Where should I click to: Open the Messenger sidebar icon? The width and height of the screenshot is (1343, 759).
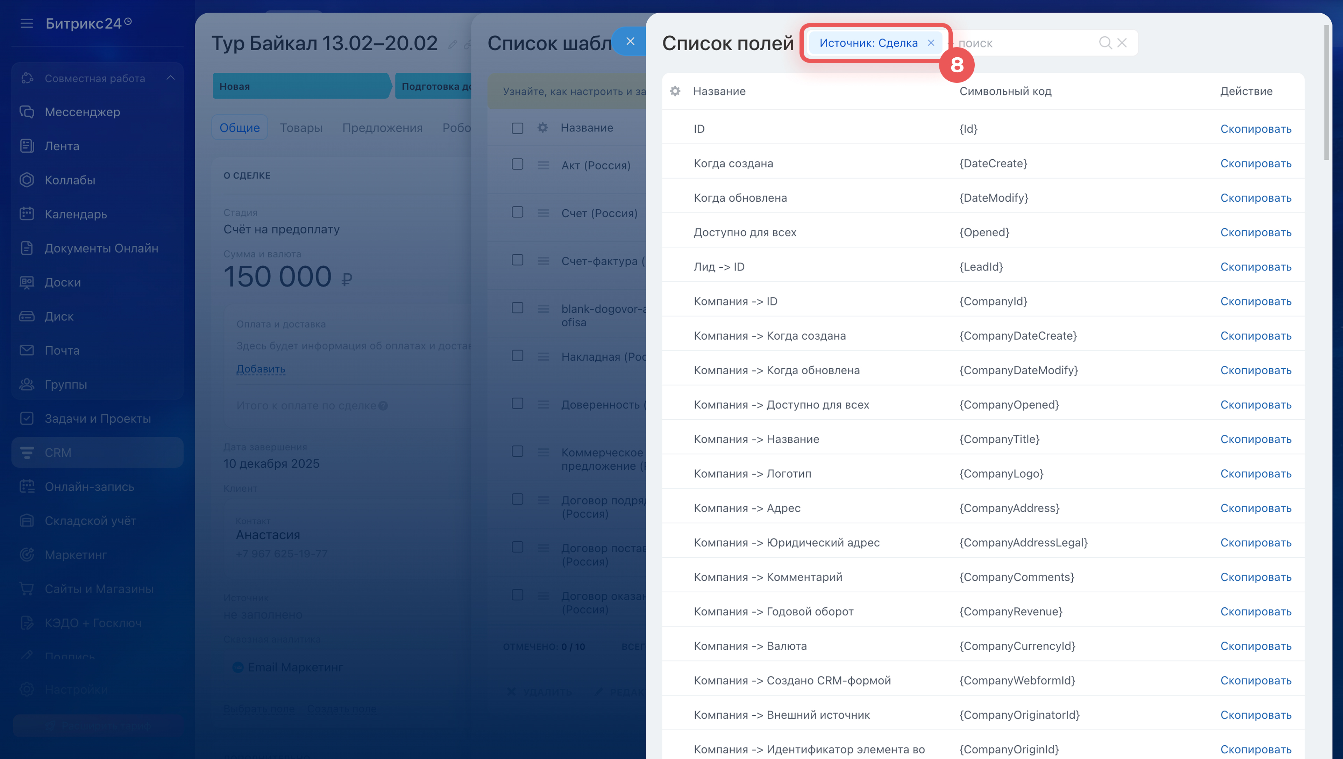coord(27,111)
